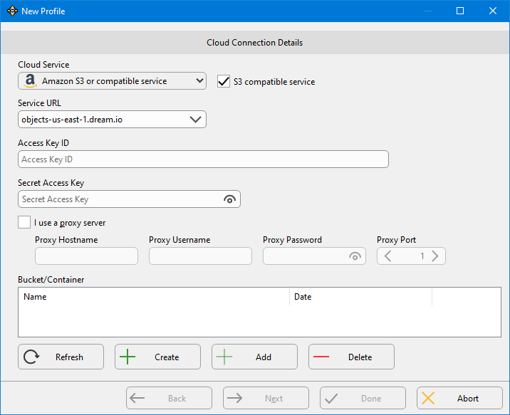Viewport: 510px width, 415px height.
Task: Click the orange X Abort icon
Action: (428, 399)
